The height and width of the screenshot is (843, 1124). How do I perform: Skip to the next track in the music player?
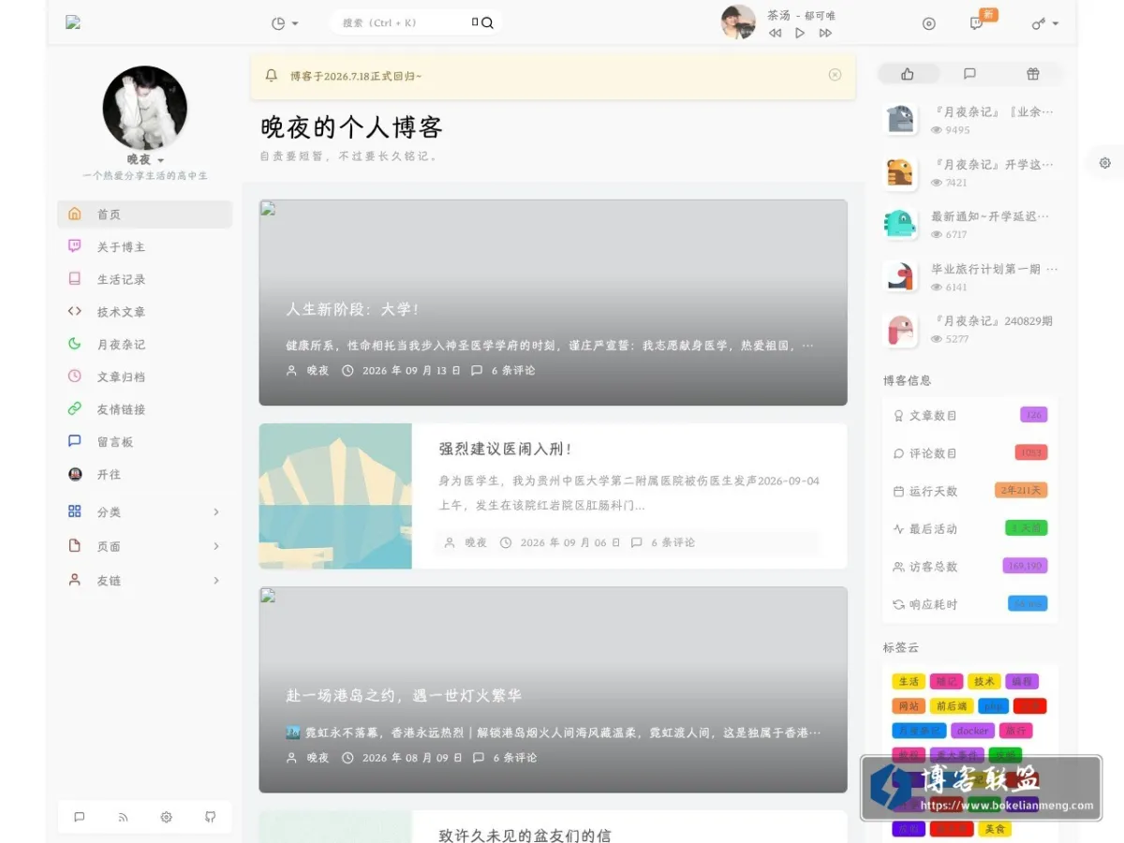click(825, 33)
